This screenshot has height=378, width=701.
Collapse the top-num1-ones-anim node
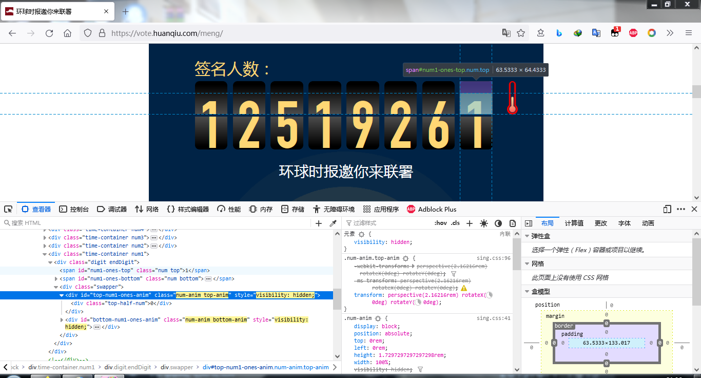[x=62, y=295]
